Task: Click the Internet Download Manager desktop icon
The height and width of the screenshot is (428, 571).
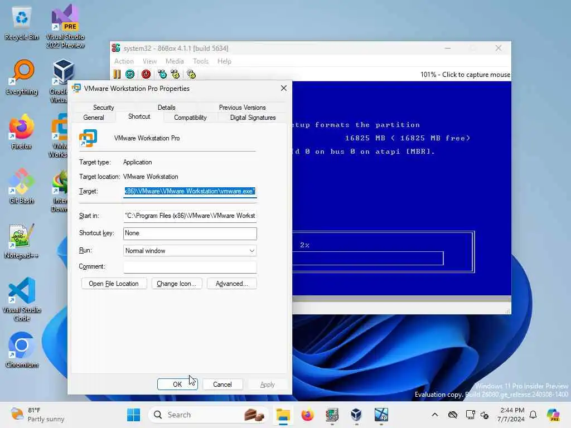Action: [60, 190]
